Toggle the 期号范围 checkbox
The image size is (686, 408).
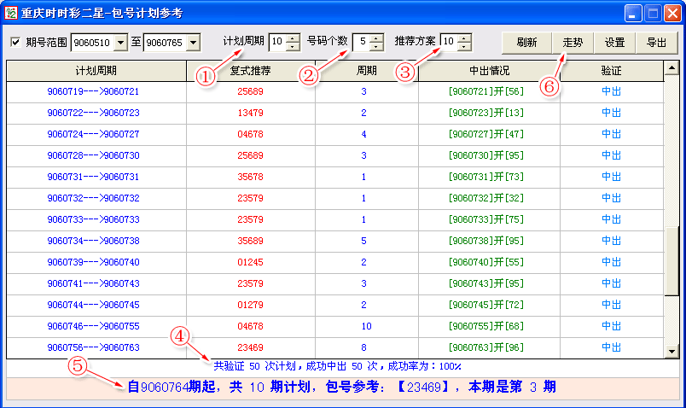(15, 43)
